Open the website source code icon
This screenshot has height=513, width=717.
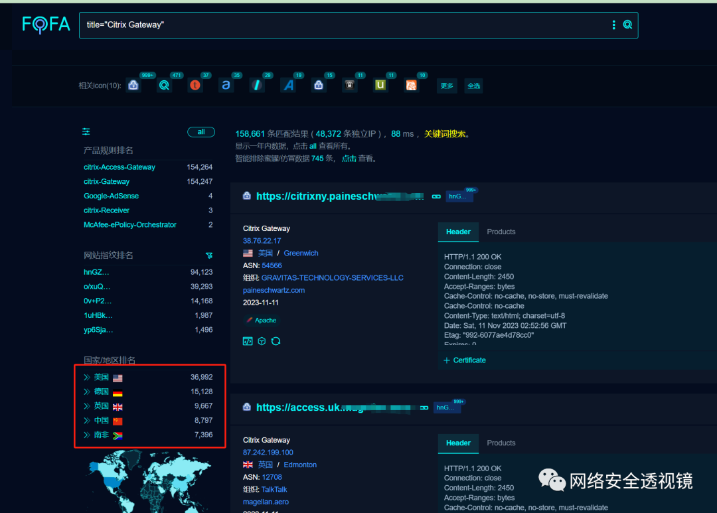(x=248, y=341)
